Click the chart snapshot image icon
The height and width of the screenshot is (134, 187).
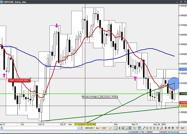tap(130, 128)
